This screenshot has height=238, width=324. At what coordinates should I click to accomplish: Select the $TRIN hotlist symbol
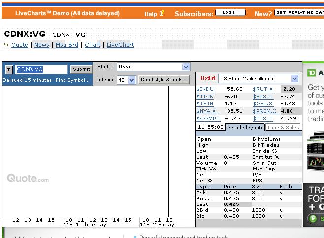click(205, 104)
